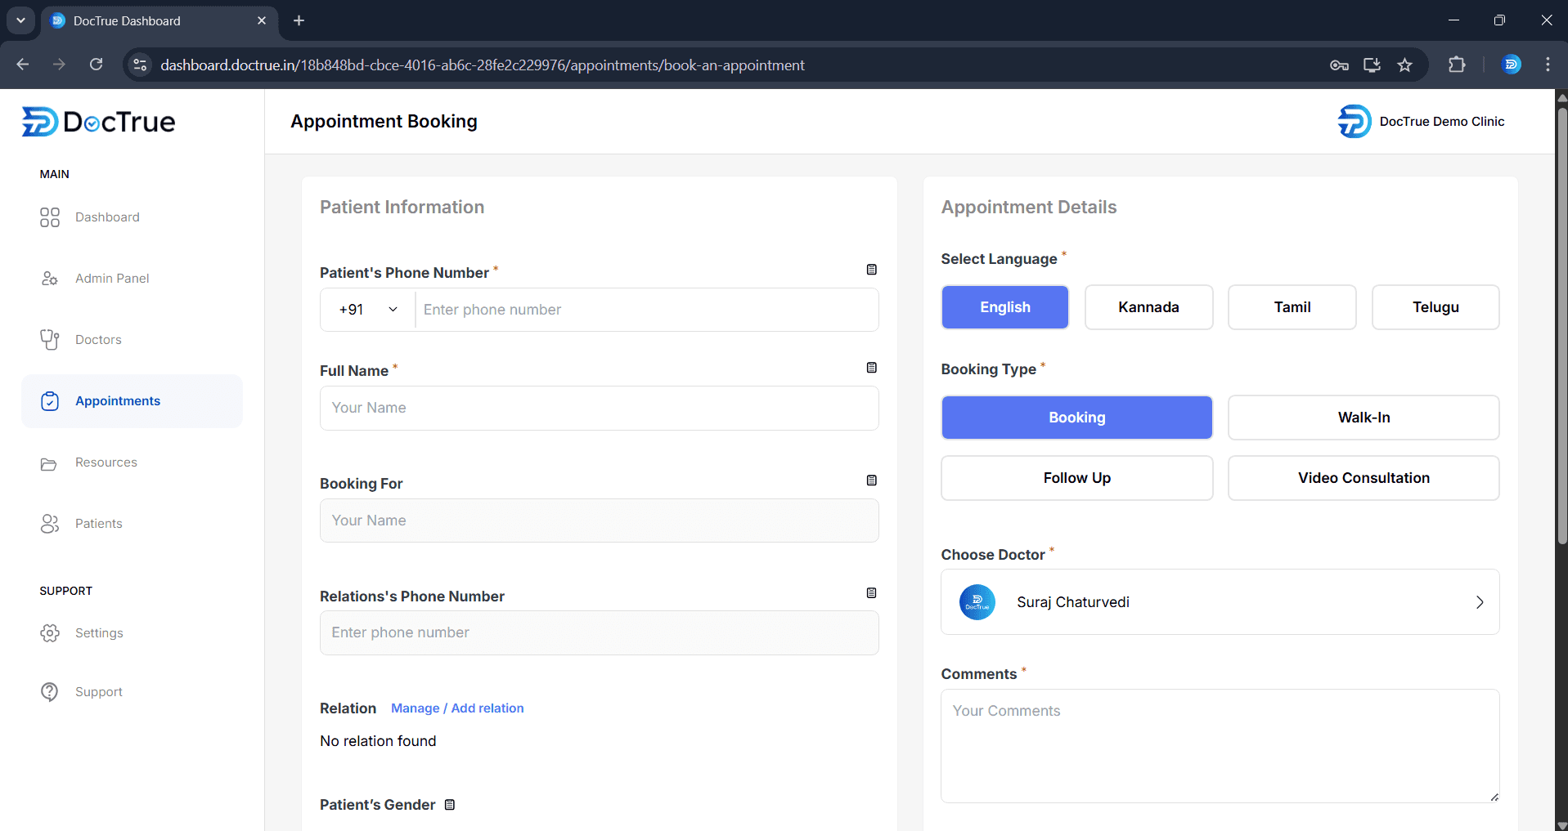Open Support menu item

click(99, 692)
